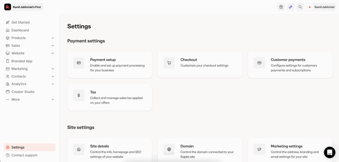Click the Checkout cart icon
This screenshot has height=162, width=339.
(x=169, y=63)
